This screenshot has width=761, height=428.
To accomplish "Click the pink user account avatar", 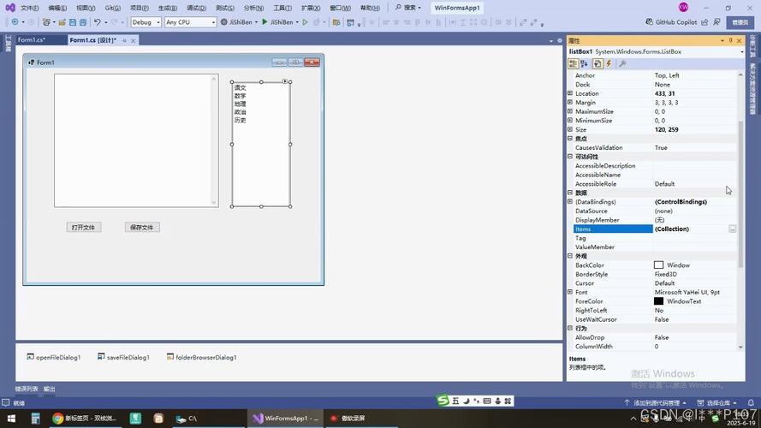I will [683, 8].
